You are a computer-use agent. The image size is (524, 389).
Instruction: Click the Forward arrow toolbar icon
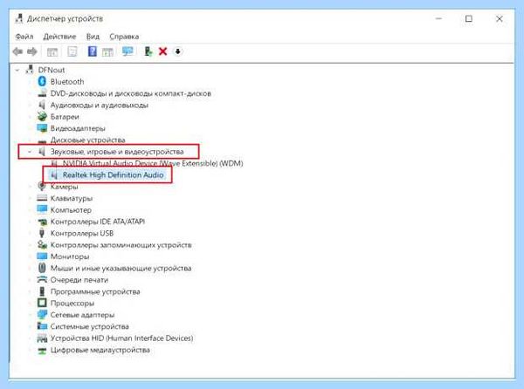coord(32,51)
